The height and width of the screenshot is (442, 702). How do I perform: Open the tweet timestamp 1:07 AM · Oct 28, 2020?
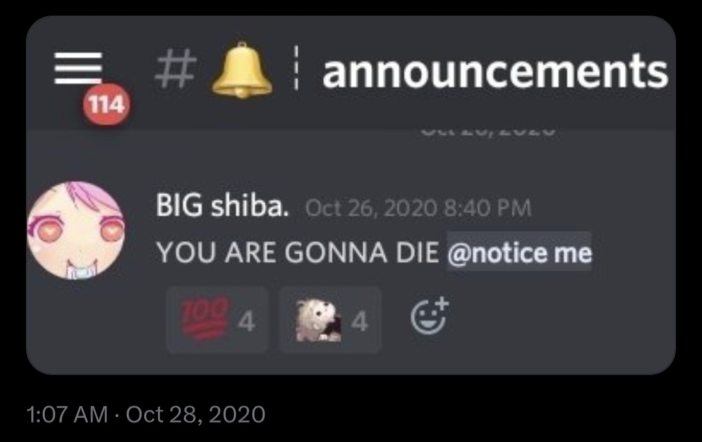[x=146, y=414]
